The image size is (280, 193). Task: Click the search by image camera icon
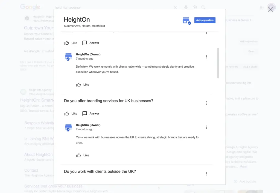[195, 7]
